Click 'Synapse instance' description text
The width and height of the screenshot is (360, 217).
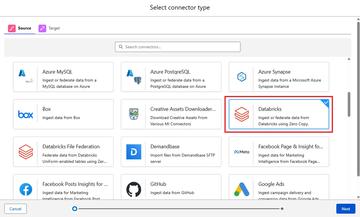click(x=274, y=86)
